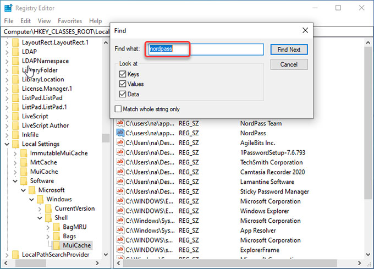Uncheck the Data checkbox

pyautogui.click(x=123, y=94)
